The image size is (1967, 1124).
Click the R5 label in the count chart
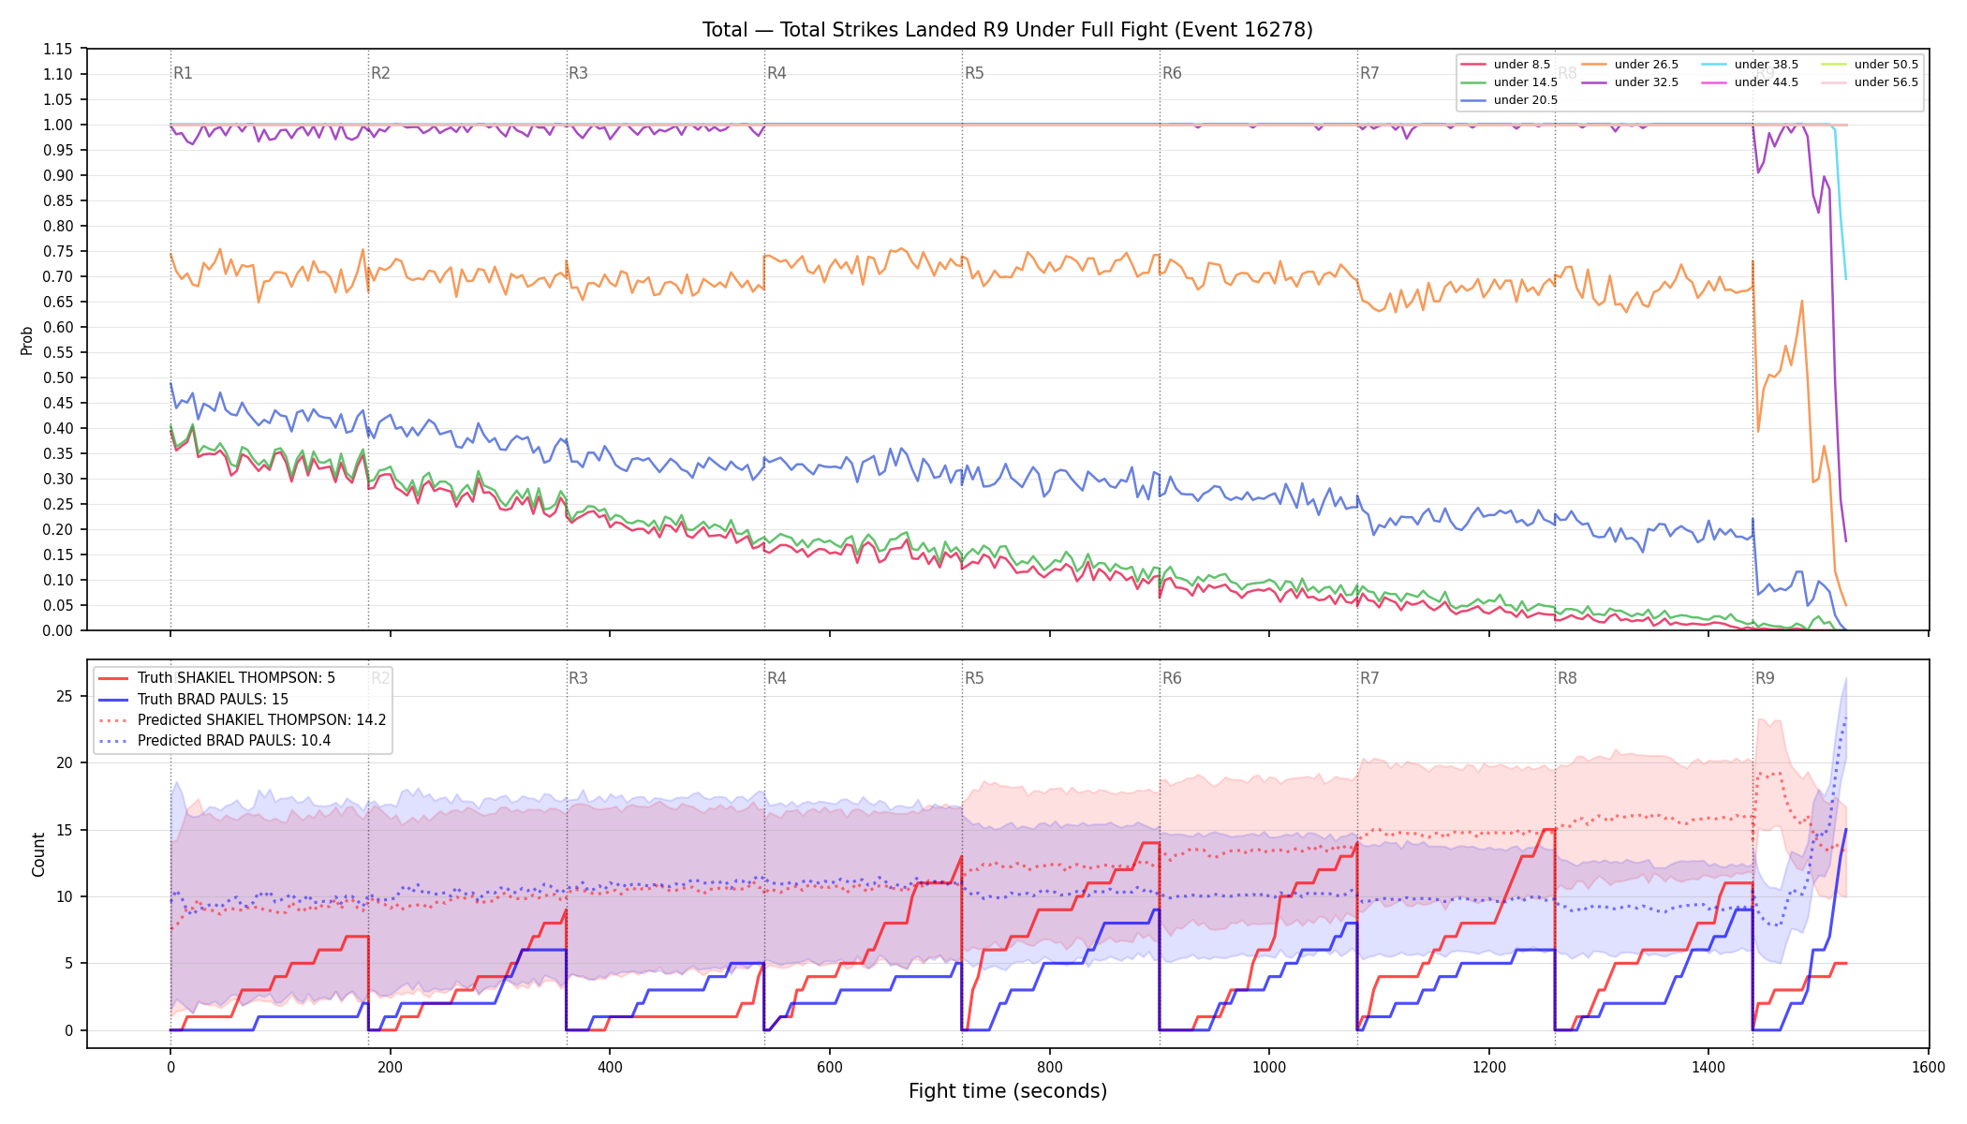974,678
